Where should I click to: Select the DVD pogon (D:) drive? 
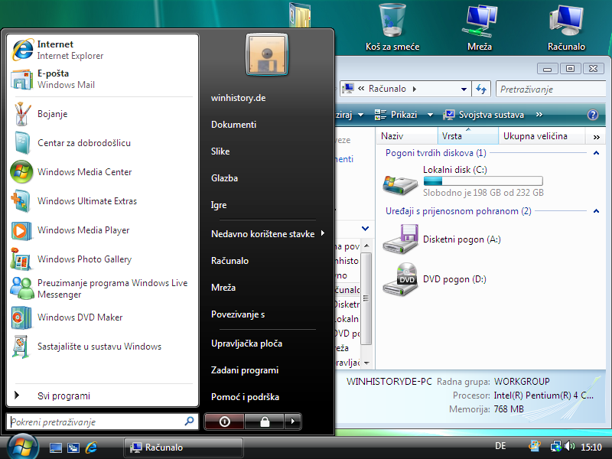click(x=435, y=279)
